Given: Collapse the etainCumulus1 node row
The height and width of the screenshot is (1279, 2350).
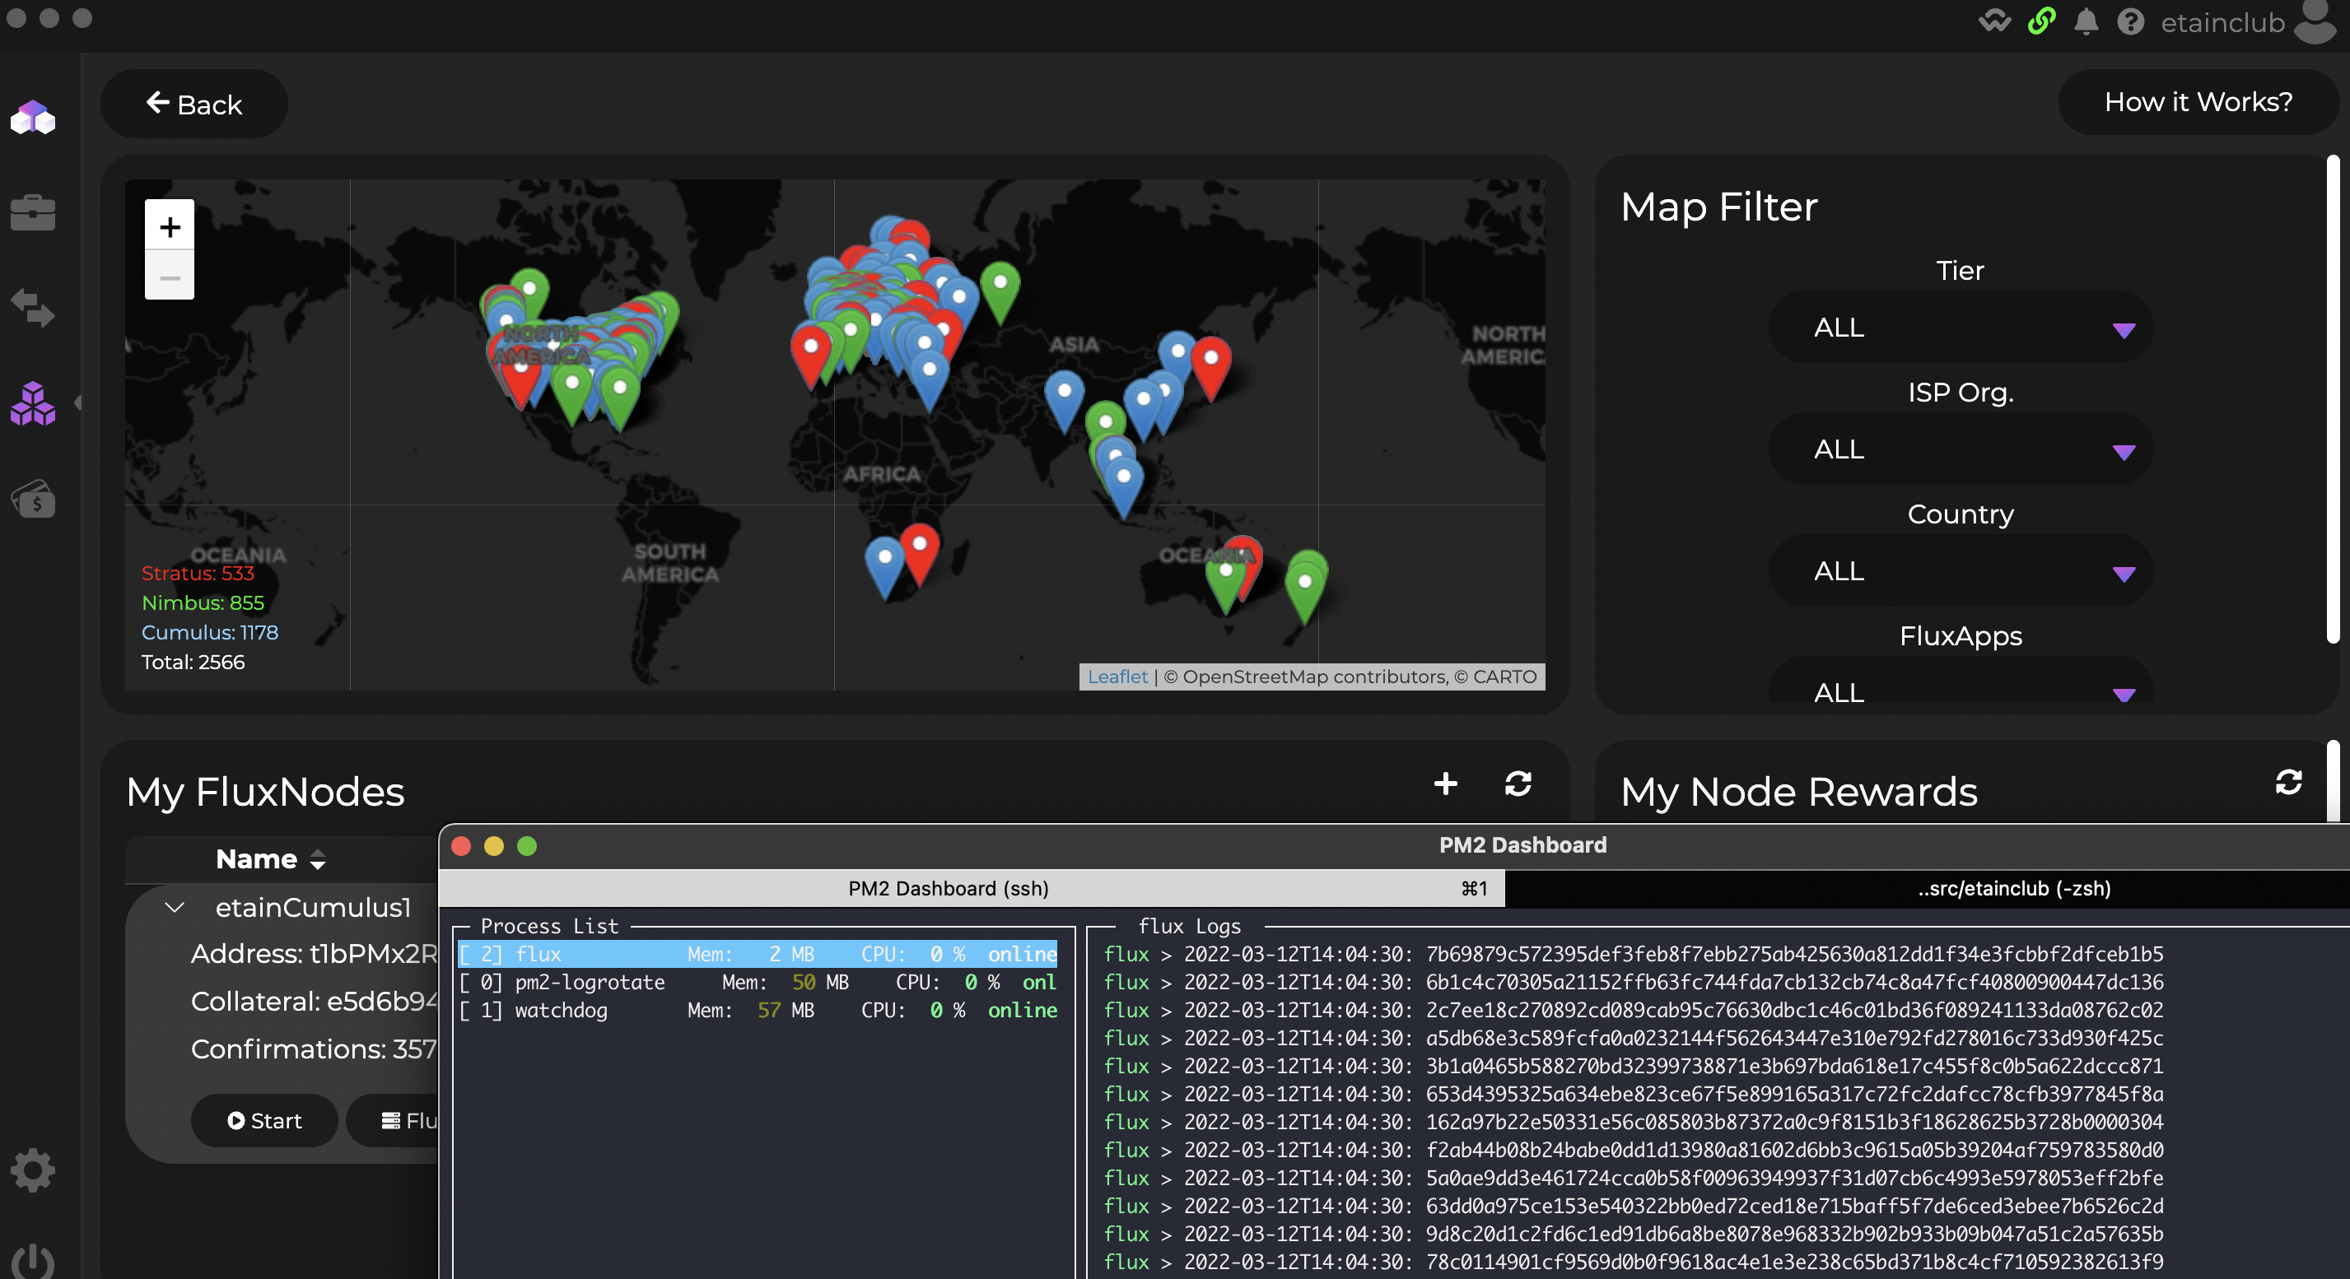Looking at the screenshot, I should tap(175, 907).
